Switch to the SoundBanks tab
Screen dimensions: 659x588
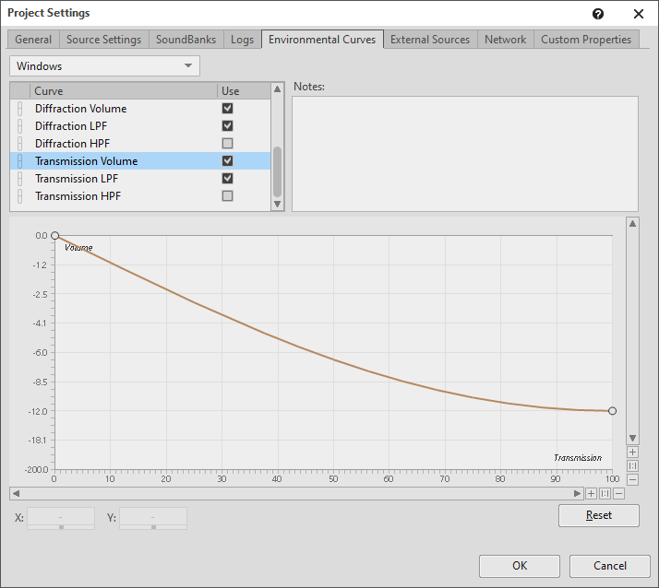pos(186,40)
